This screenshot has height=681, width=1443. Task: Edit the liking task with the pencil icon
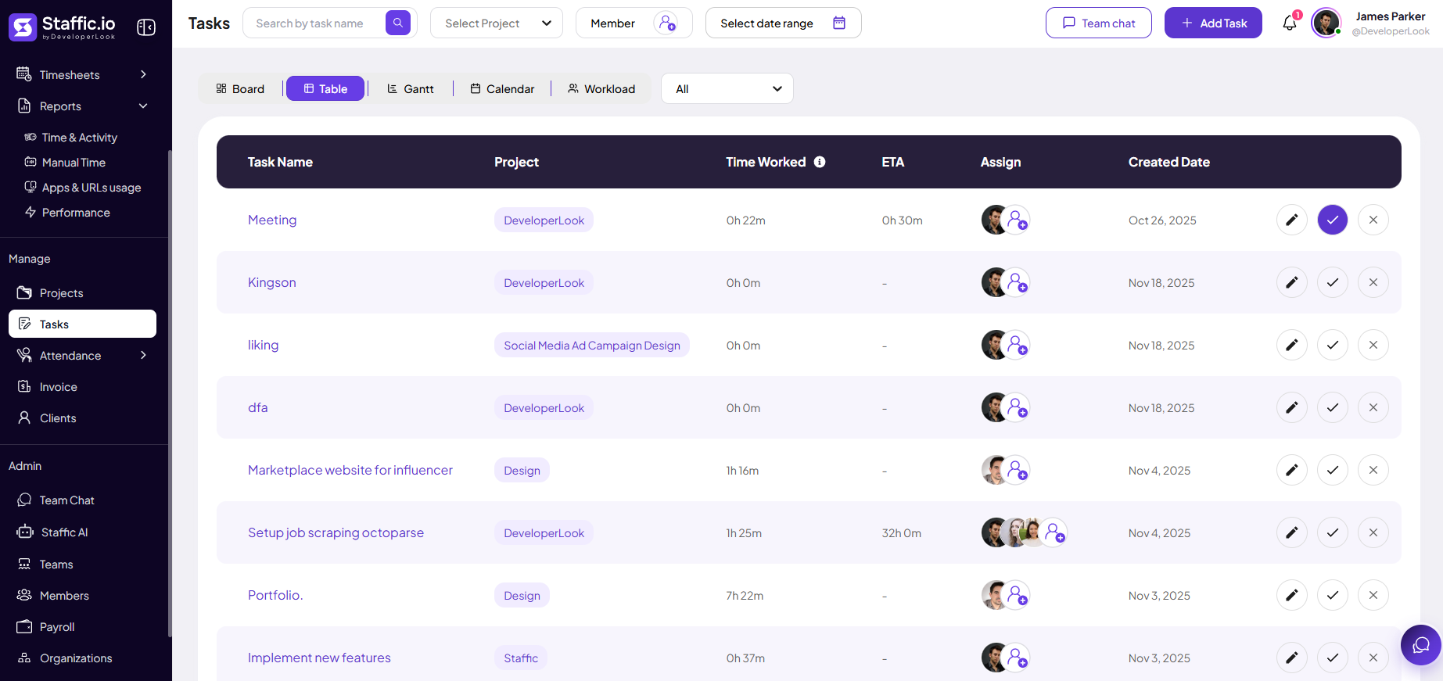pyautogui.click(x=1292, y=345)
